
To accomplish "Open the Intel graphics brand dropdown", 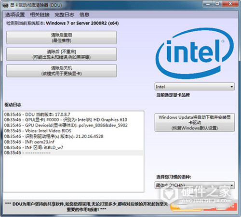I will tap(195, 87).
